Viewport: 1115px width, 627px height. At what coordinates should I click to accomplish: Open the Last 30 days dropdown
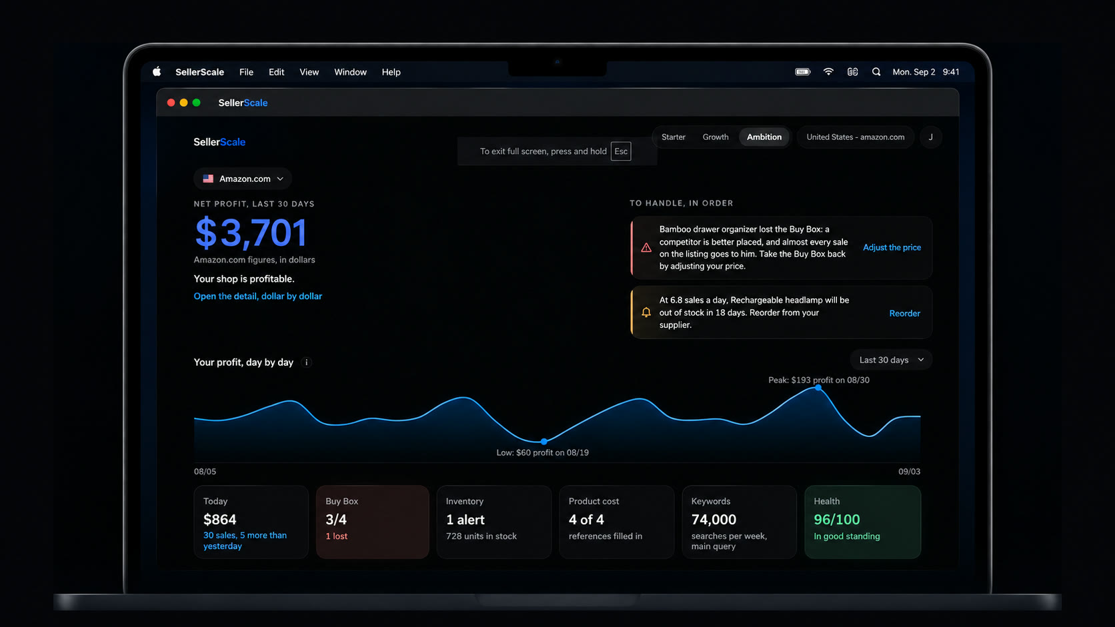coord(891,360)
